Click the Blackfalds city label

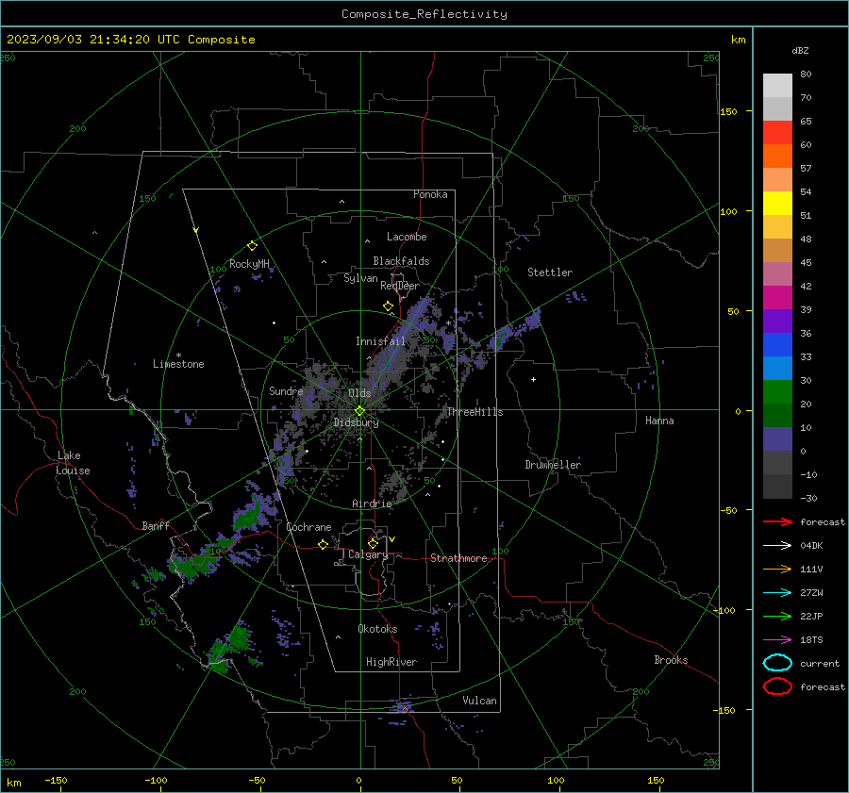click(401, 261)
